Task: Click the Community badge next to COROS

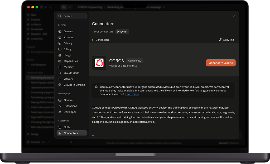Action: coord(134,61)
